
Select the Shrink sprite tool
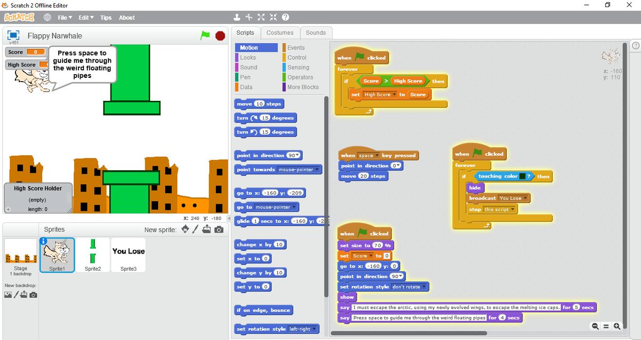click(273, 17)
